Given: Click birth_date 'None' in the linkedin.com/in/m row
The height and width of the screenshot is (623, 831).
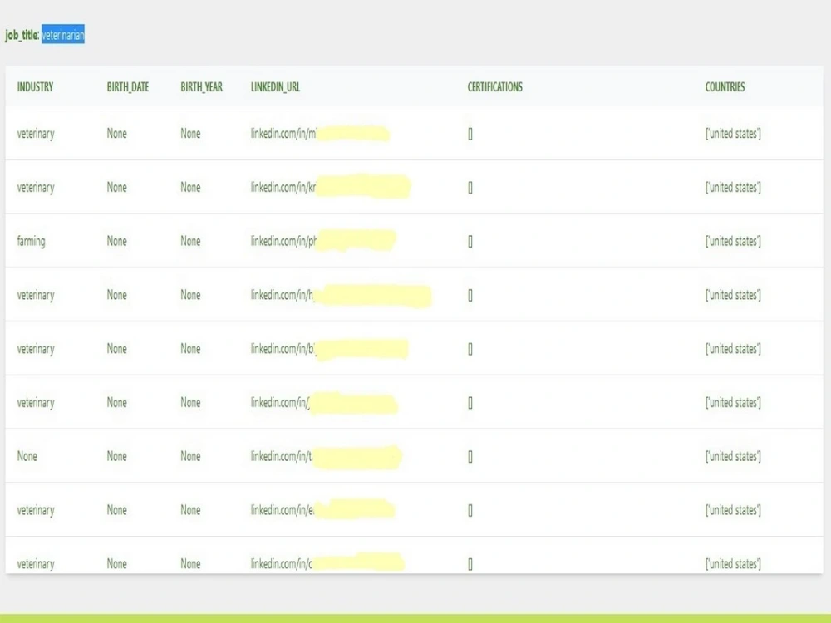Looking at the screenshot, I should (116, 134).
